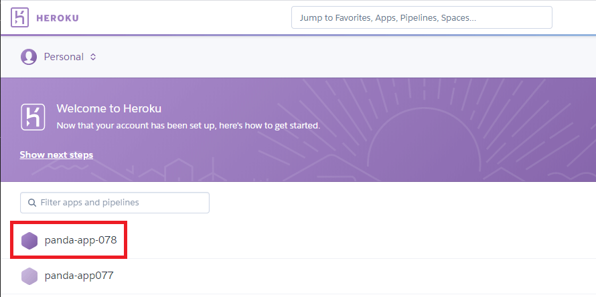
Task: Focus the Jump to Favorites search box
Action: pos(421,17)
